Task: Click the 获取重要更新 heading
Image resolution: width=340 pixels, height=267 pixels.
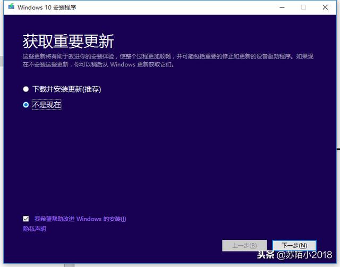Action: tap(69, 41)
